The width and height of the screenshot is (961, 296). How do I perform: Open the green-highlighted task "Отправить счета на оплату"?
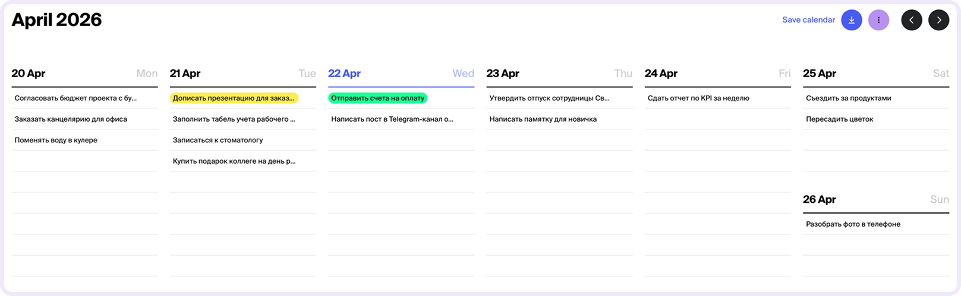coord(377,98)
